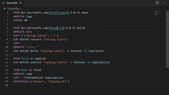This screenshot has height=95, width=169.
Task: Click the port value "80" on line 3
Action: coord(26,20)
